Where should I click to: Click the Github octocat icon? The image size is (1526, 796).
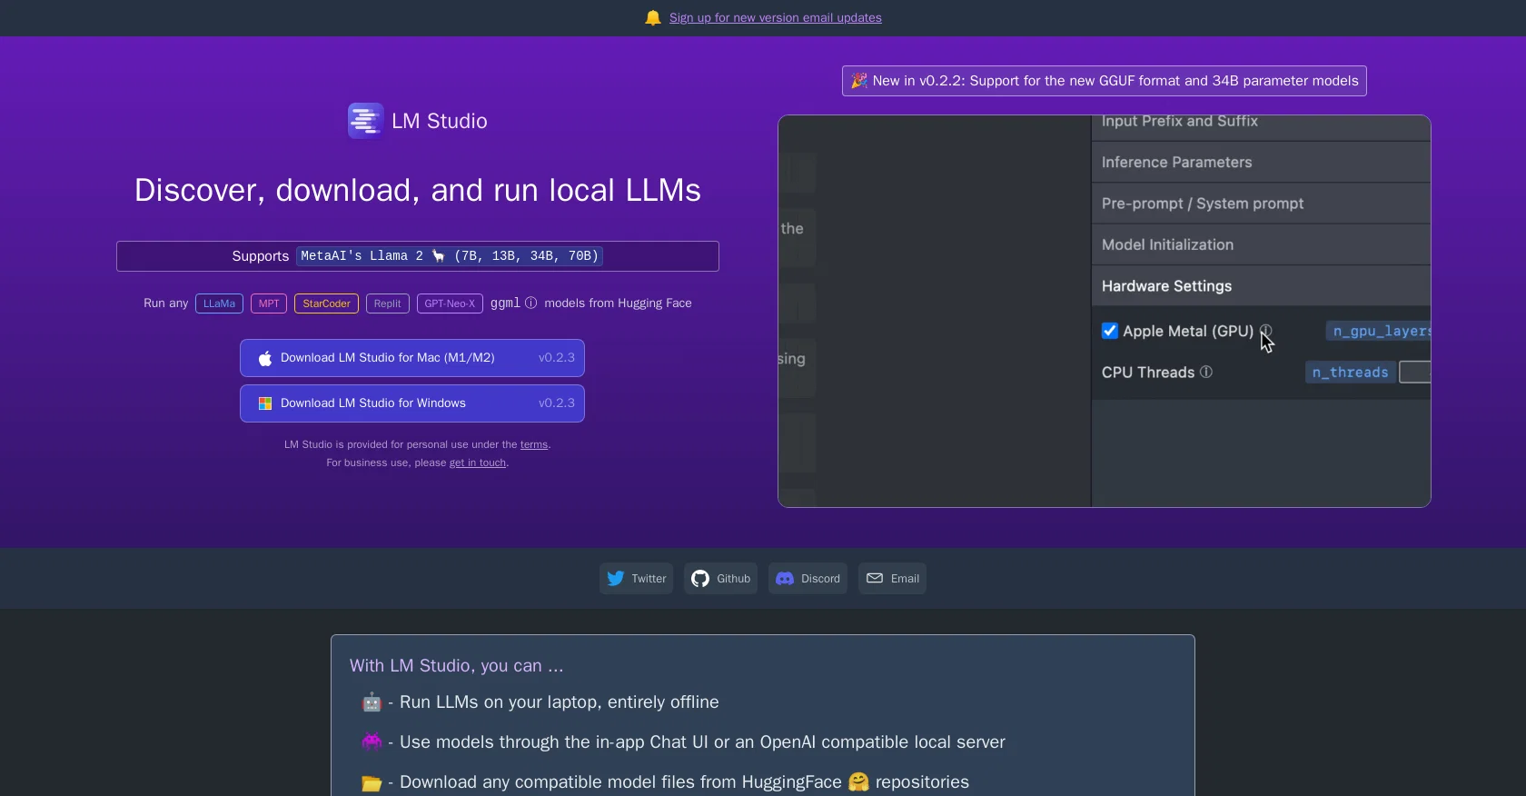(x=700, y=578)
